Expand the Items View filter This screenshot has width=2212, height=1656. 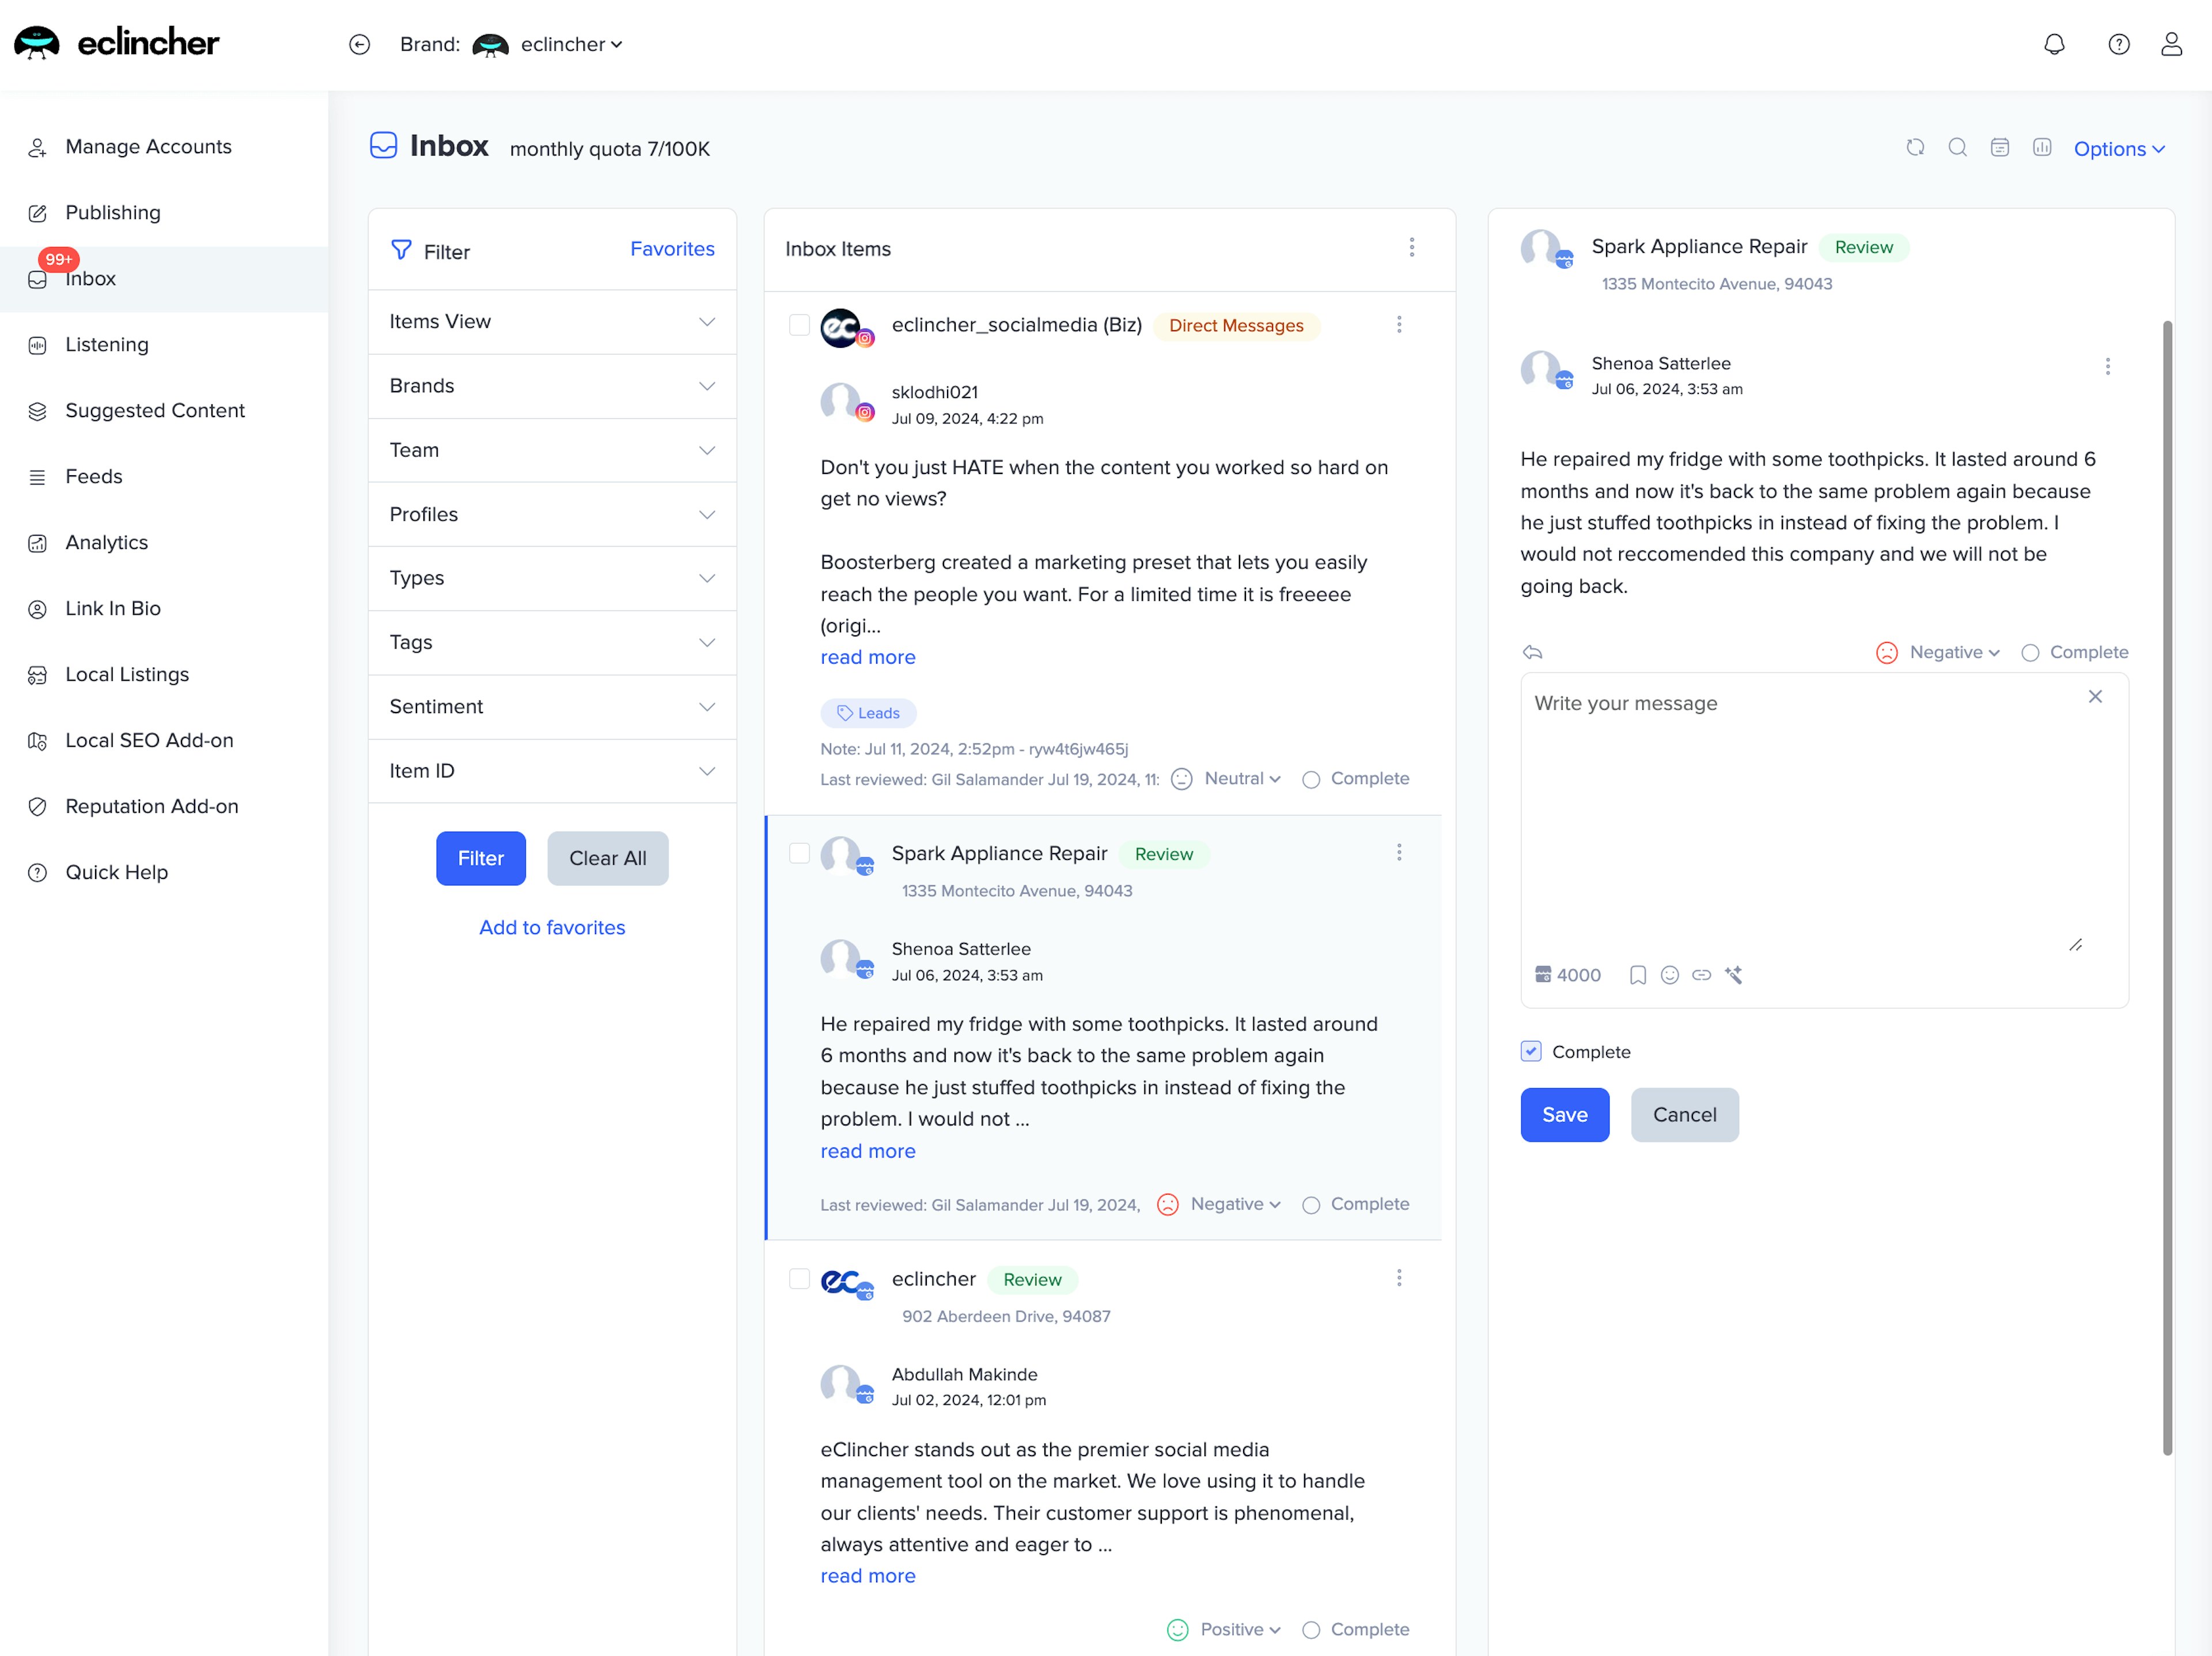click(x=552, y=322)
